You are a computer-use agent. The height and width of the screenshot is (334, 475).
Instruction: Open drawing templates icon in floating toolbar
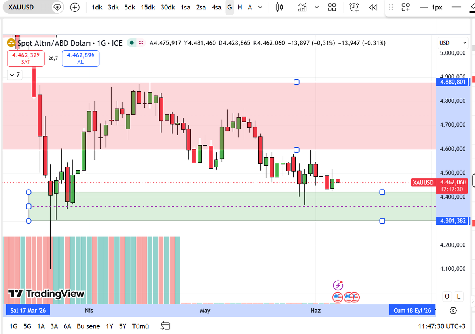[405, 7]
